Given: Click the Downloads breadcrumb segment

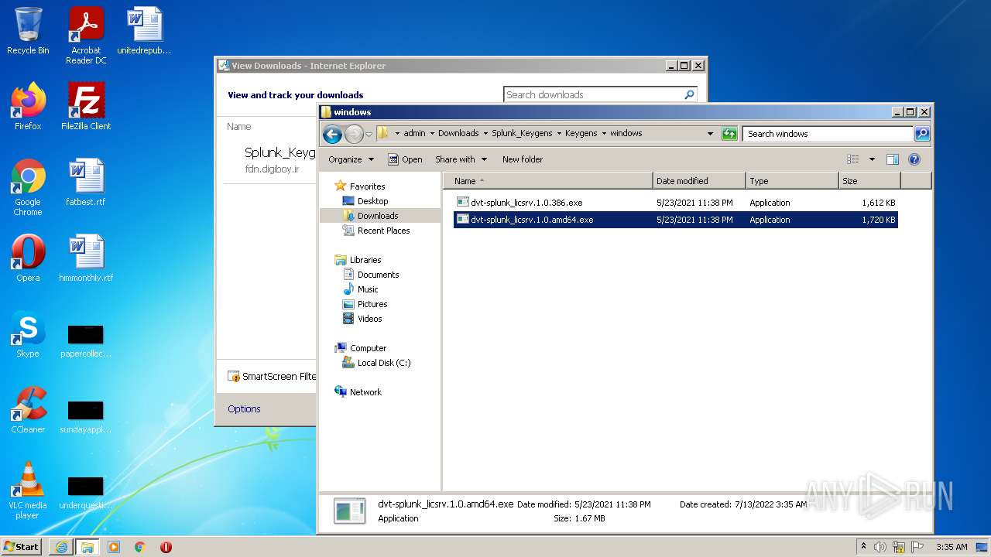Looking at the screenshot, I should [x=458, y=133].
